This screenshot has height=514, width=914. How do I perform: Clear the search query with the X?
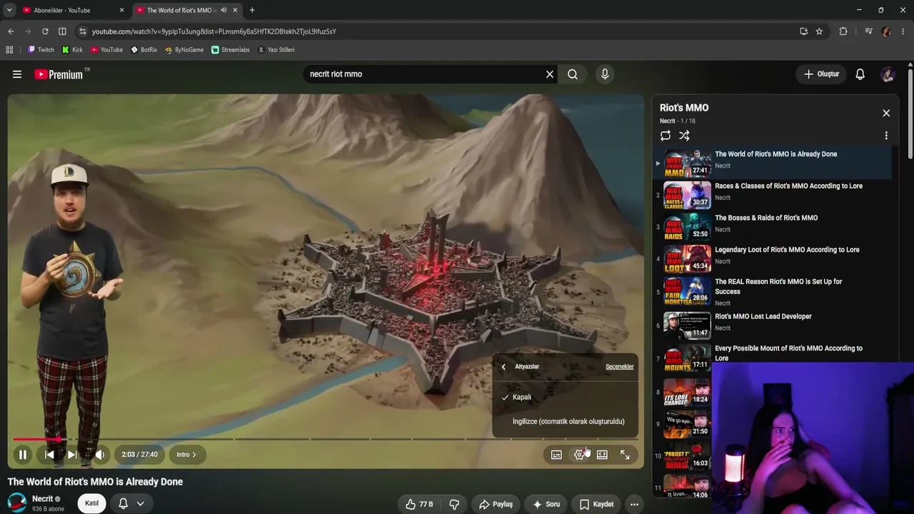[550, 74]
